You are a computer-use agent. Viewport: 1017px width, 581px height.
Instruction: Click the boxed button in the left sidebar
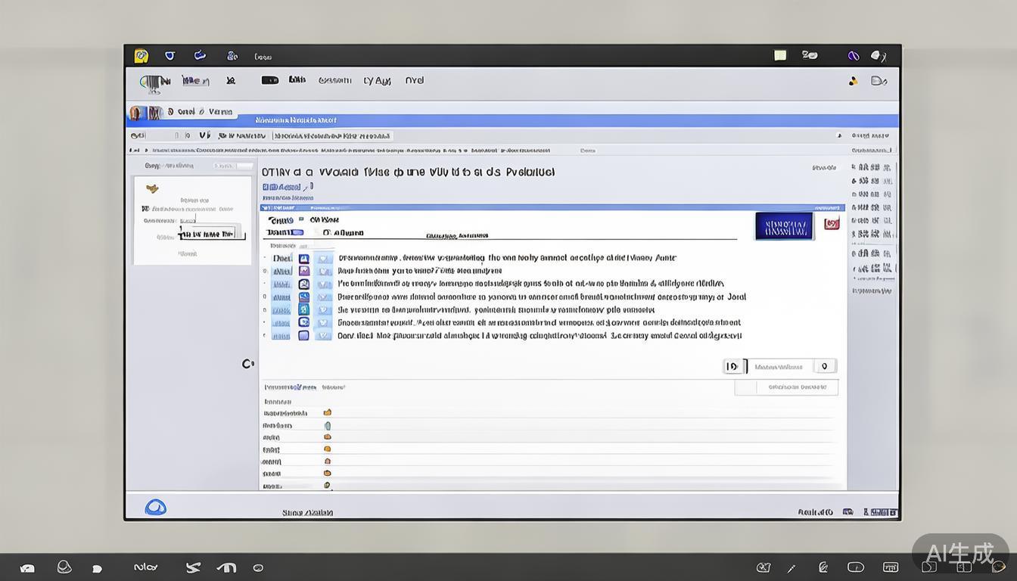point(211,234)
